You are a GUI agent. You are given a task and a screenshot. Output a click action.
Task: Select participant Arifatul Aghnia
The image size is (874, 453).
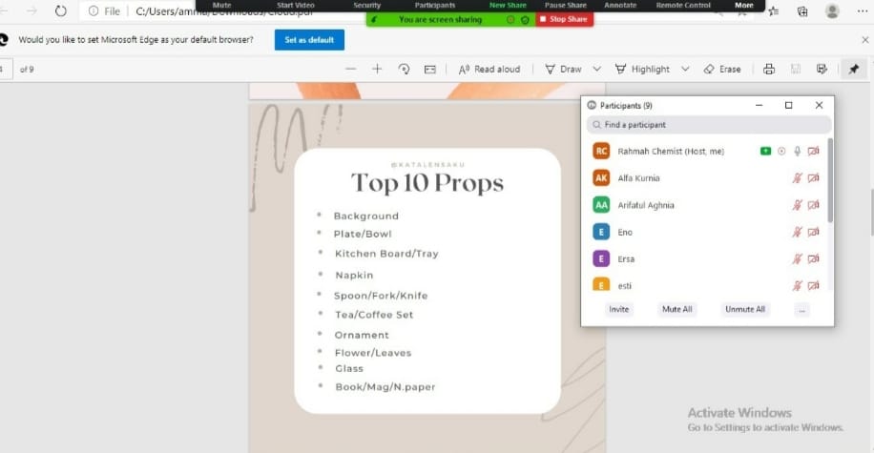pyautogui.click(x=706, y=205)
